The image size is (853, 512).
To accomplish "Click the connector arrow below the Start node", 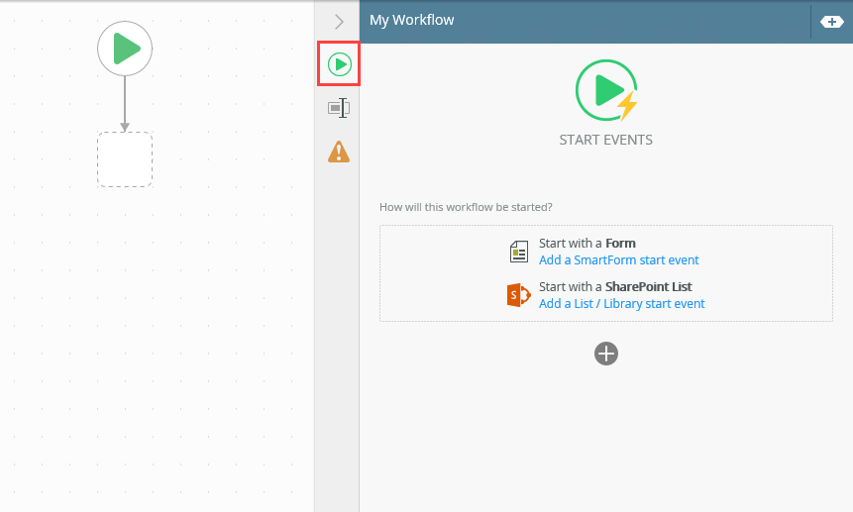I will [125, 104].
